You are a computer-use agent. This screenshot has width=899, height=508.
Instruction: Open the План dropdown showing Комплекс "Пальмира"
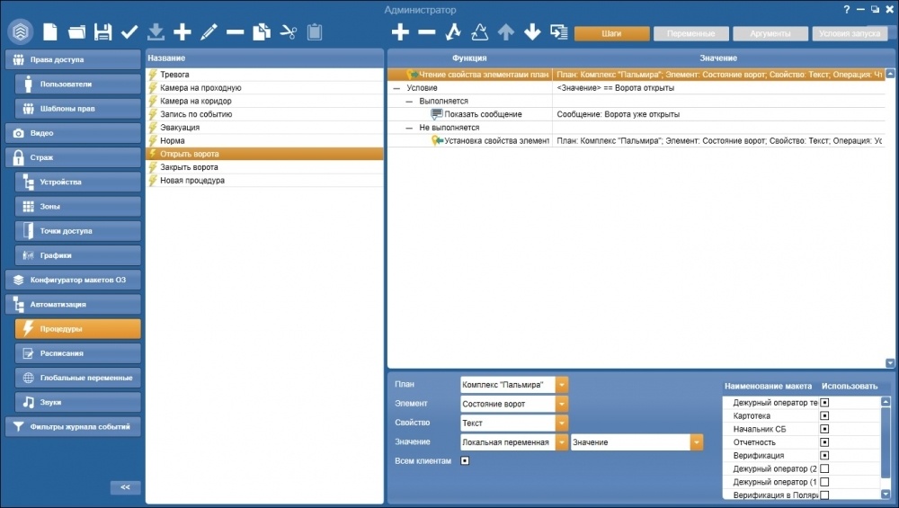click(x=562, y=385)
